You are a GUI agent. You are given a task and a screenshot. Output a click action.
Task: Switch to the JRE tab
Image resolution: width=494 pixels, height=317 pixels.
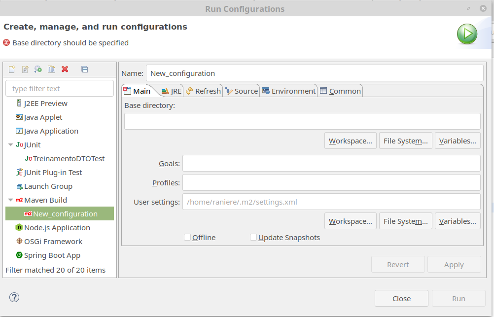point(172,91)
